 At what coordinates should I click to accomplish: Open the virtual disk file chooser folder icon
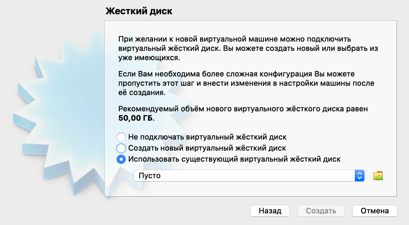pos(378,176)
